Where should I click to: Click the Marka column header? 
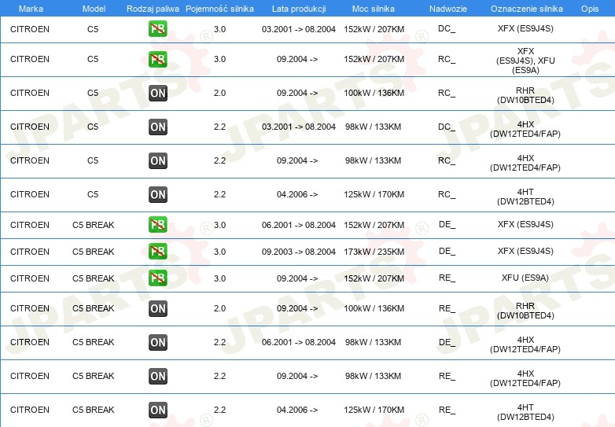(x=31, y=9)
